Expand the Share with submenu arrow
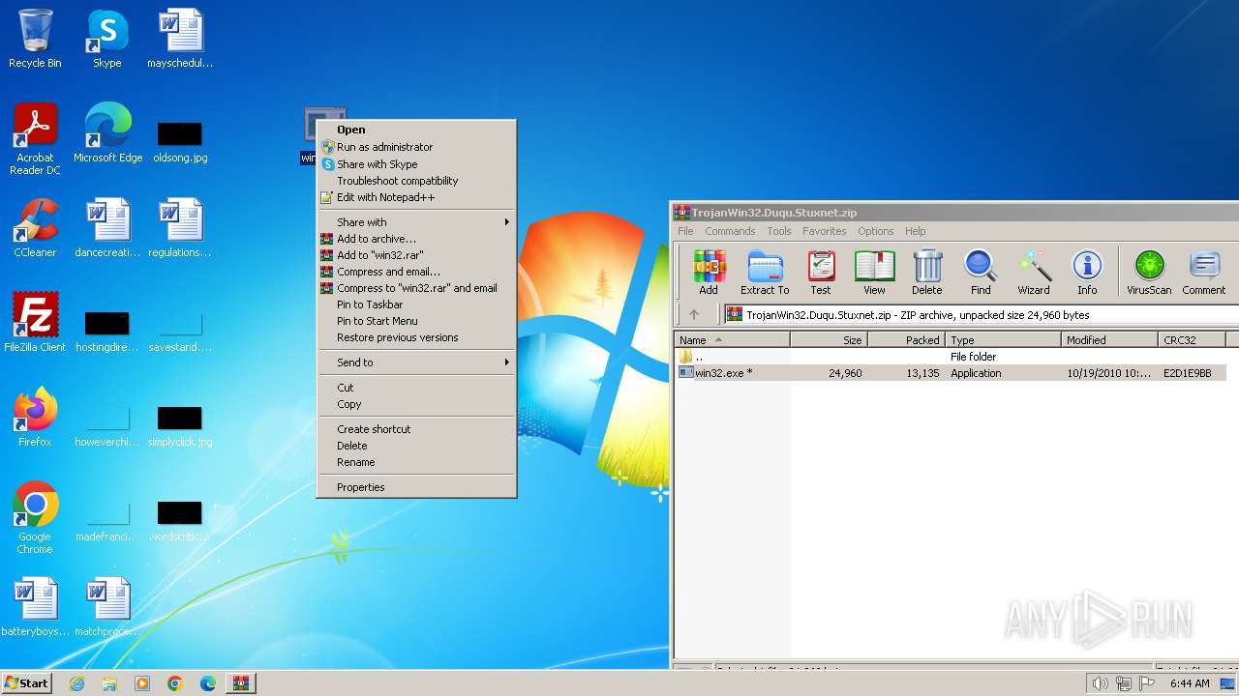 point(506,222)
